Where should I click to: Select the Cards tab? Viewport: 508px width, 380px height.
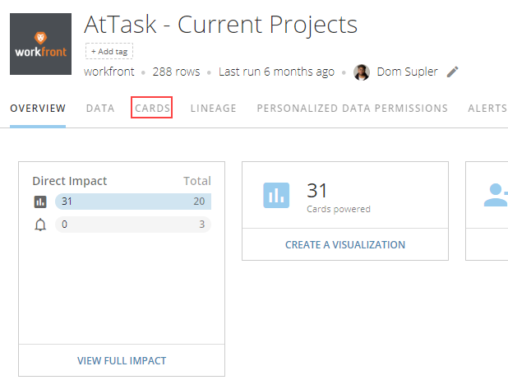[152, 108]
